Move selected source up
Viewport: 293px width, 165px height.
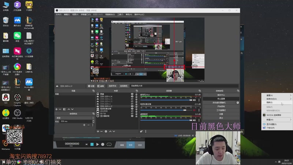(110, 132)
